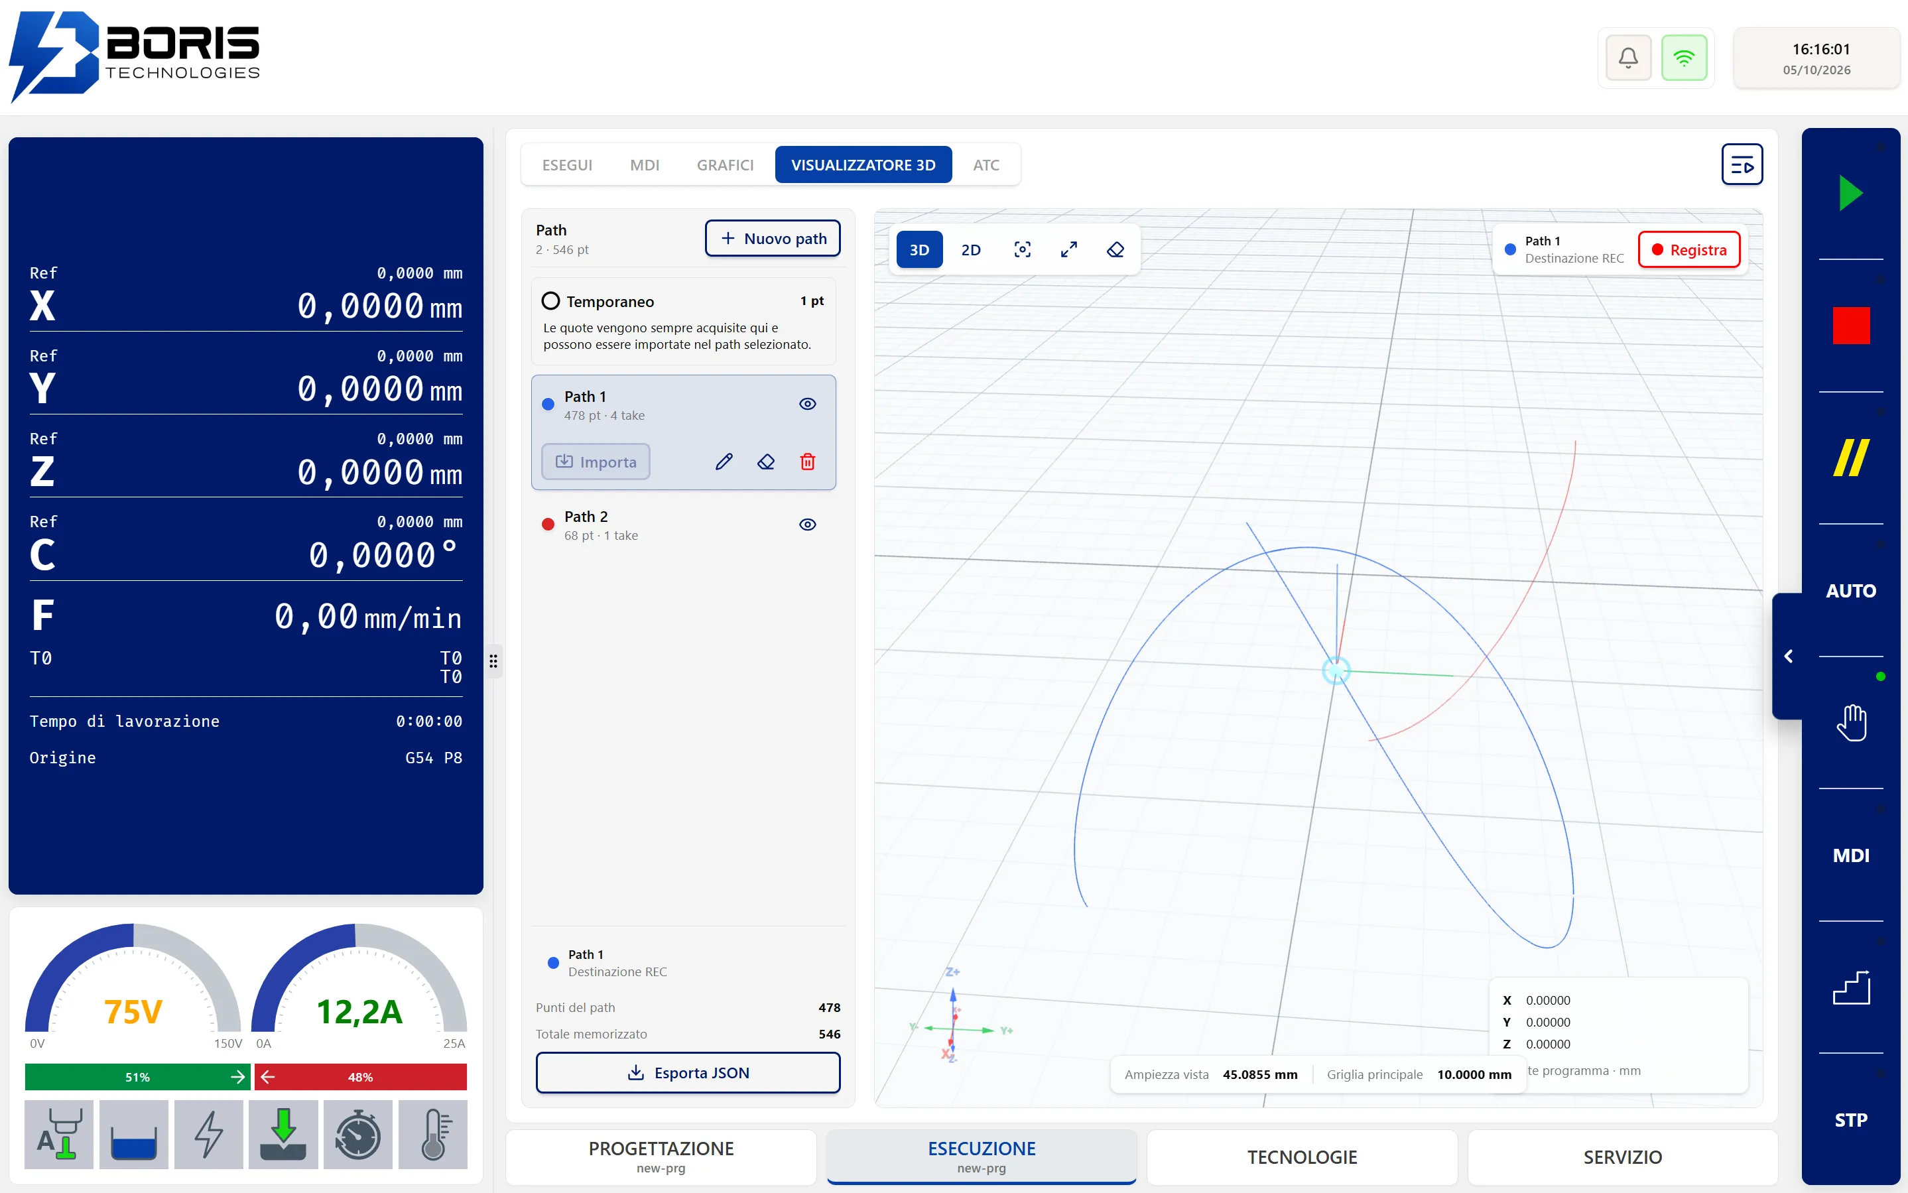Click the panel splitter grip handle

coord(493,661)
